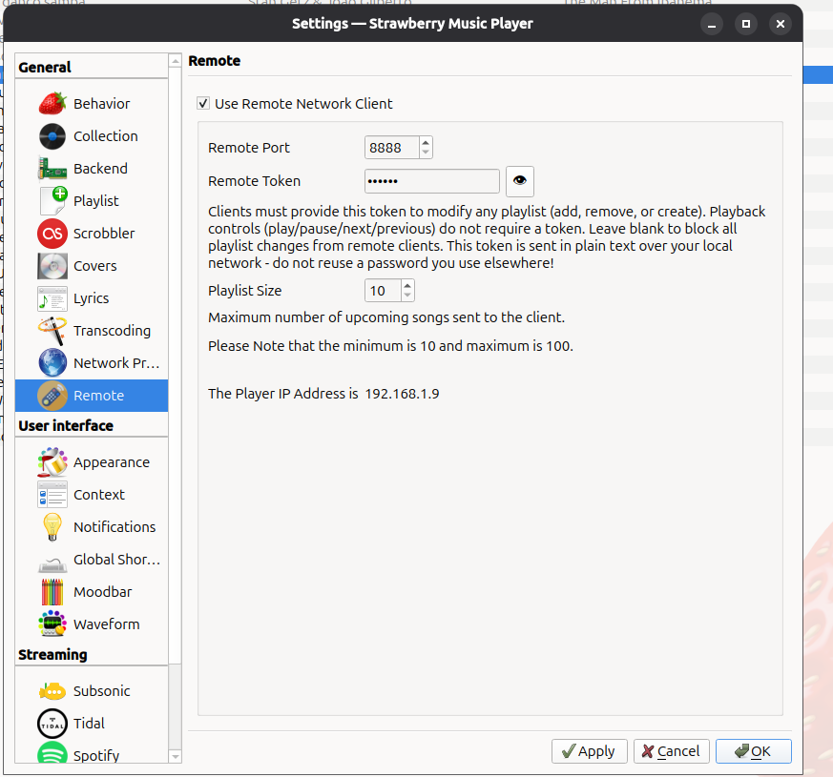The width and height of the screenshot is (833, 777).
Task: Click the Playlist Size number field
Action: coord(383,291)
